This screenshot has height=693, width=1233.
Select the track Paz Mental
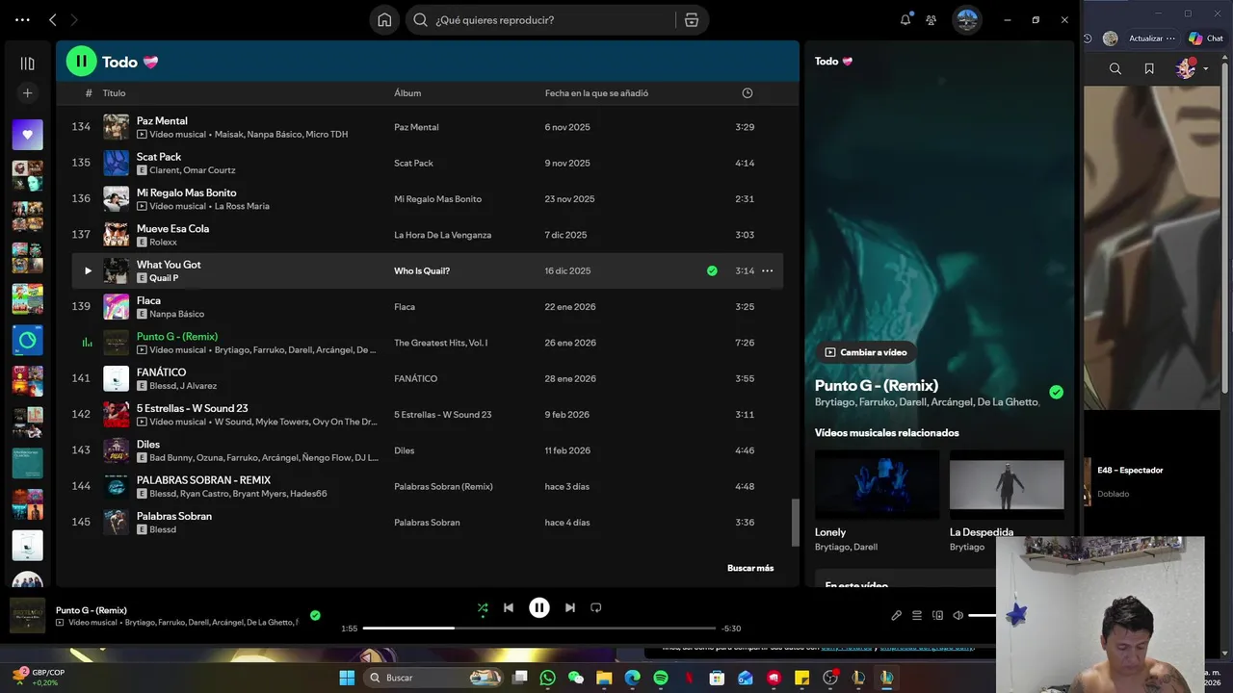click(428, 127)
